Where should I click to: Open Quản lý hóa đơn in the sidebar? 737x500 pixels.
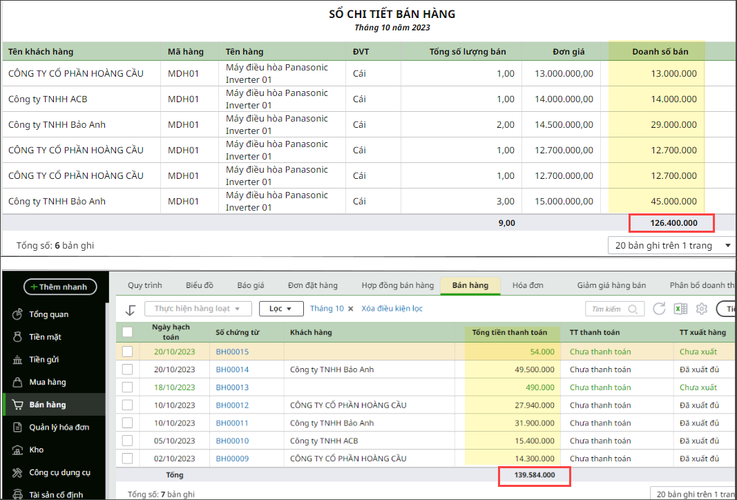point(59,427)
